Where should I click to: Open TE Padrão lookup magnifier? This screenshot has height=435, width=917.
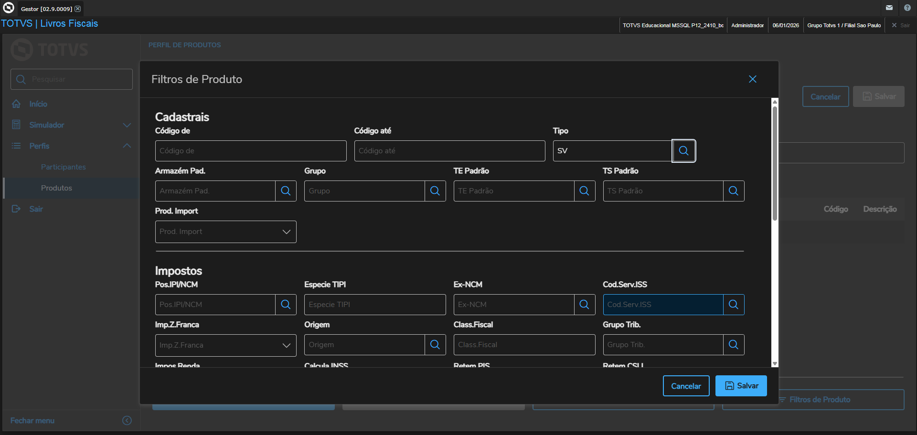(x=584, y=191)
